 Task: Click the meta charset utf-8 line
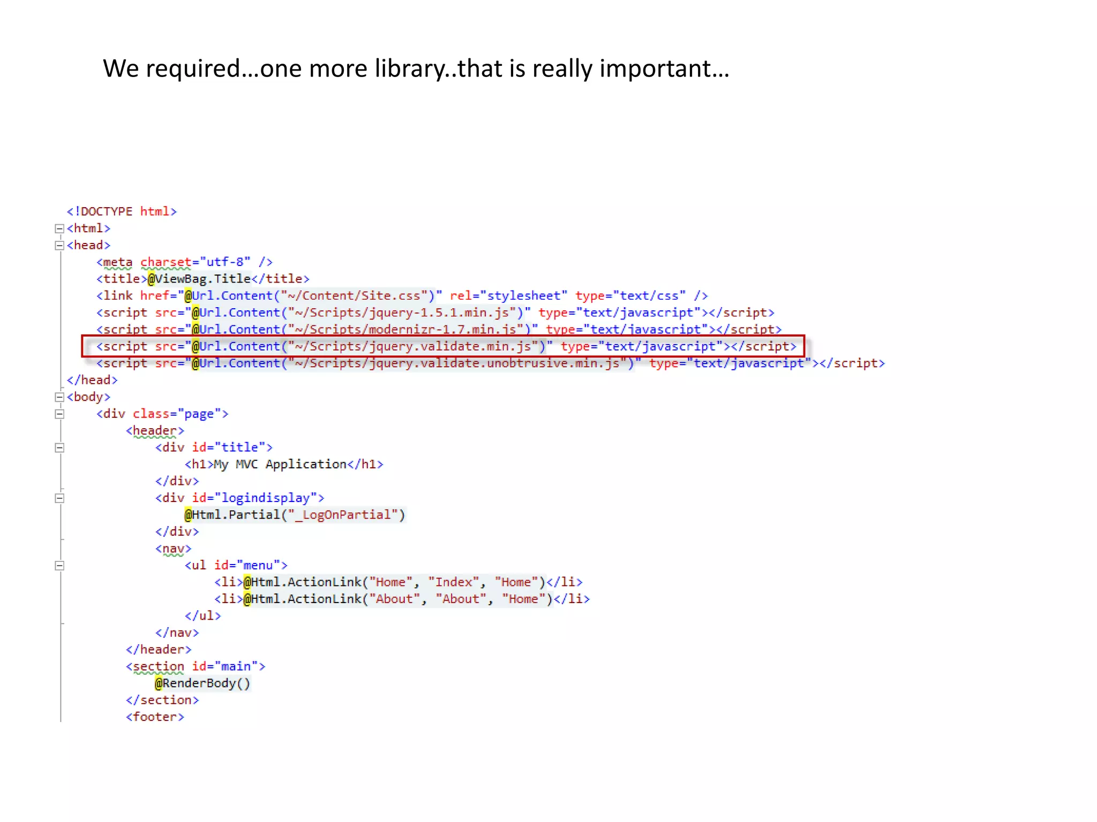click(184, 262)
